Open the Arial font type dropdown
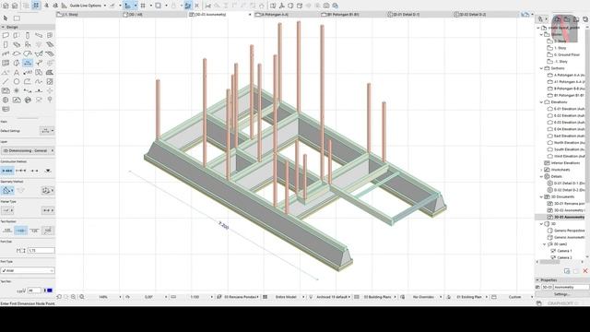This screenshot has width=590, height=332. pyautogui.click(x=28, y=270)
